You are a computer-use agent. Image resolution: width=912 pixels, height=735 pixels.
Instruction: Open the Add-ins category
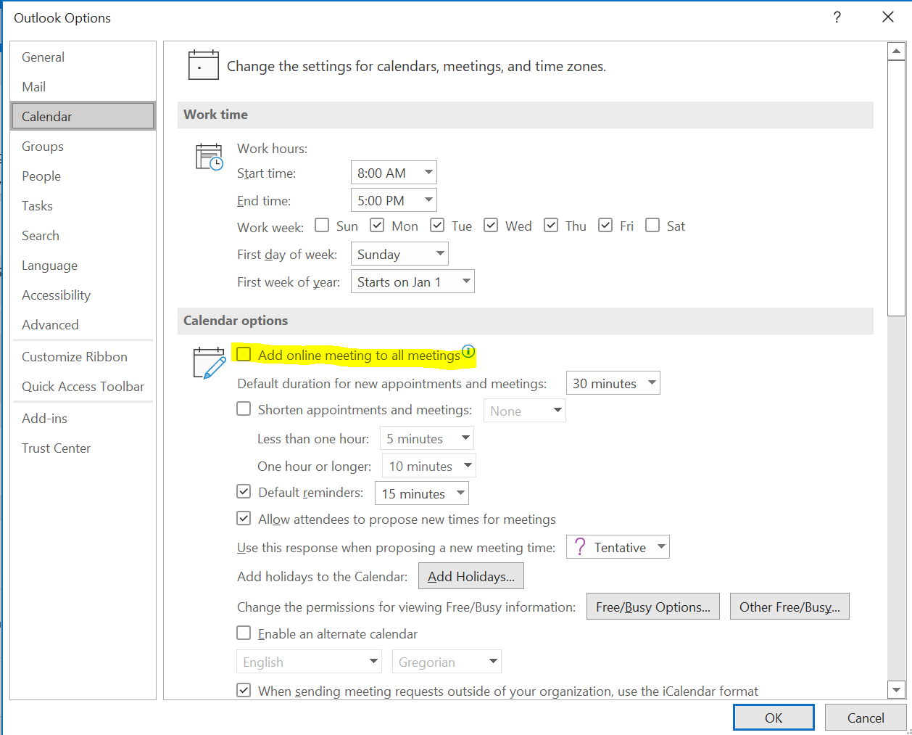click(83, 418)
